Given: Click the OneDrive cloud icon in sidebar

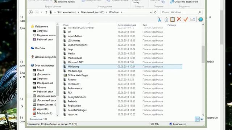Looking at the screenshot, I should pos(32,48).
